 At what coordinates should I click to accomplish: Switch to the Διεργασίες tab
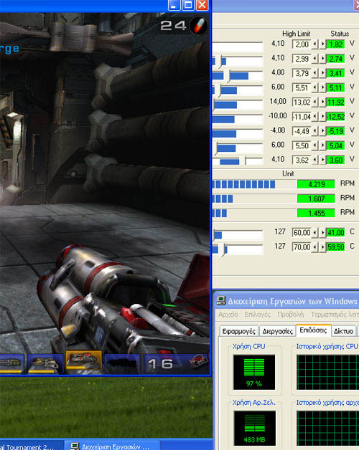[x=277, y=331]
